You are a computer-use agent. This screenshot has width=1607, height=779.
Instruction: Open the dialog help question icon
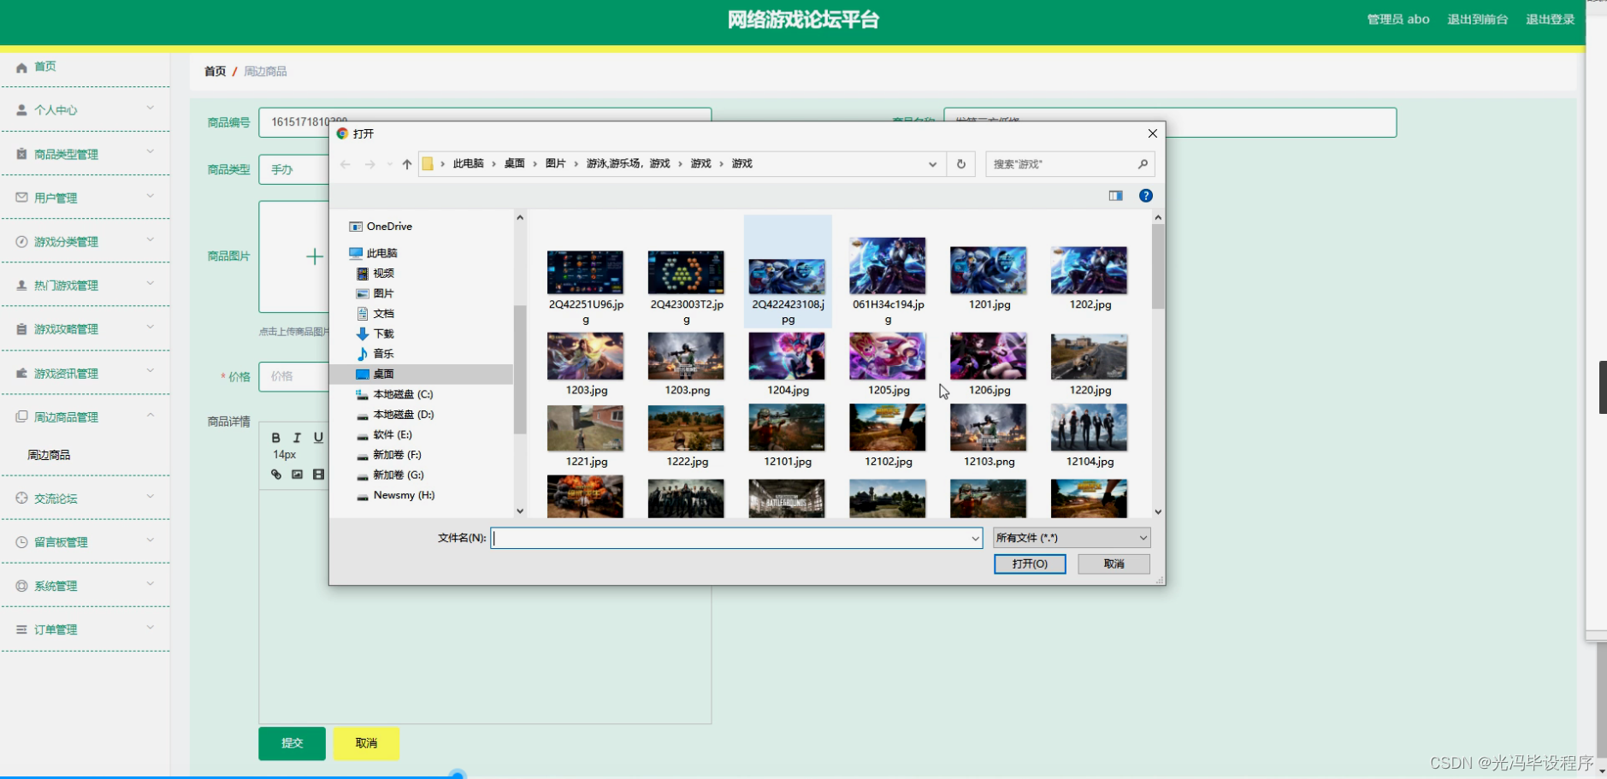pyautogui.click(x=1146, y=196)
